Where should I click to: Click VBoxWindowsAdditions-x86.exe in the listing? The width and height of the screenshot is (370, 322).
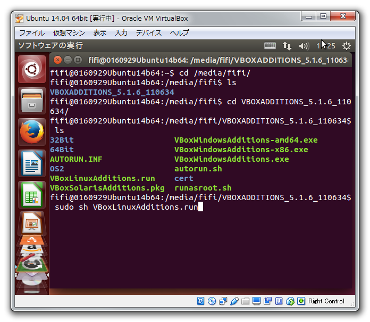pos(241,150)
